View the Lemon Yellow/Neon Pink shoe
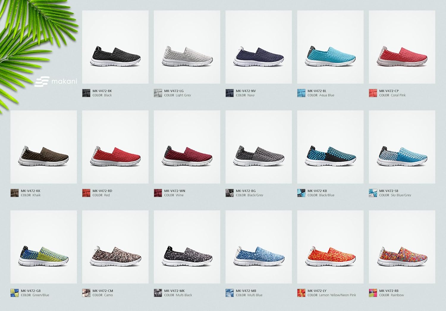This screenshot has height=311, width=446. click(x=330, y=247)
